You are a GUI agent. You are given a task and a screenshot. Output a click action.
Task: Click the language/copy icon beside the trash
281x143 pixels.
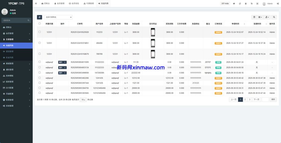(251, 4)
